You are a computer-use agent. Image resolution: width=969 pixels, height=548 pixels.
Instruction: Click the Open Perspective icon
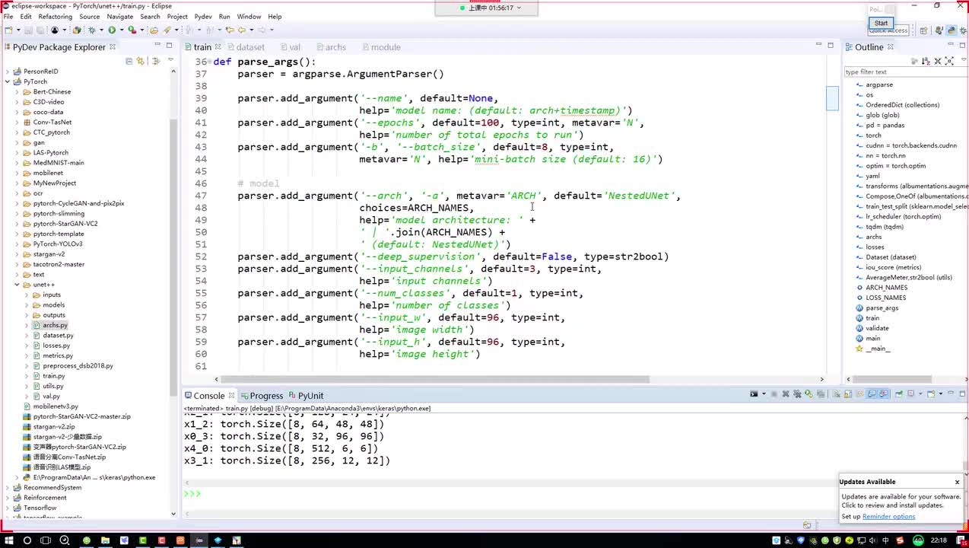(923, 30)
